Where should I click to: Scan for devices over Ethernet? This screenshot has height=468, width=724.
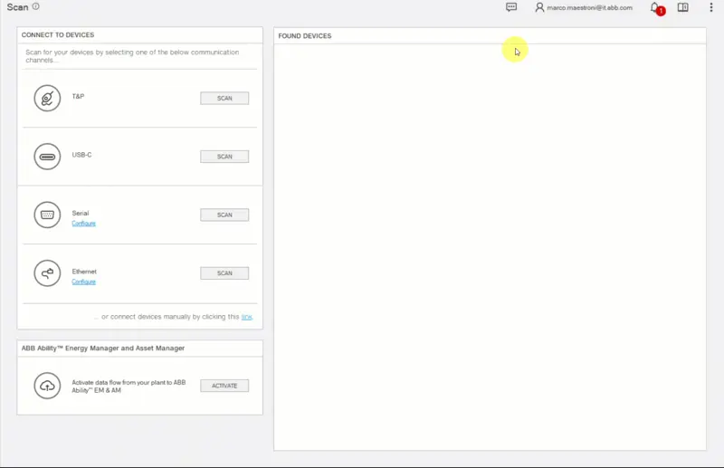(224, 273)
